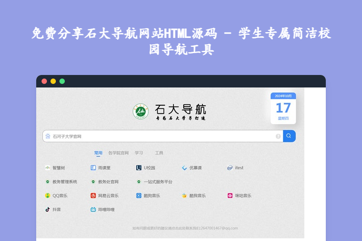
Task: Focus the 石河子大学官网 search field
Action: click(163, 136)
